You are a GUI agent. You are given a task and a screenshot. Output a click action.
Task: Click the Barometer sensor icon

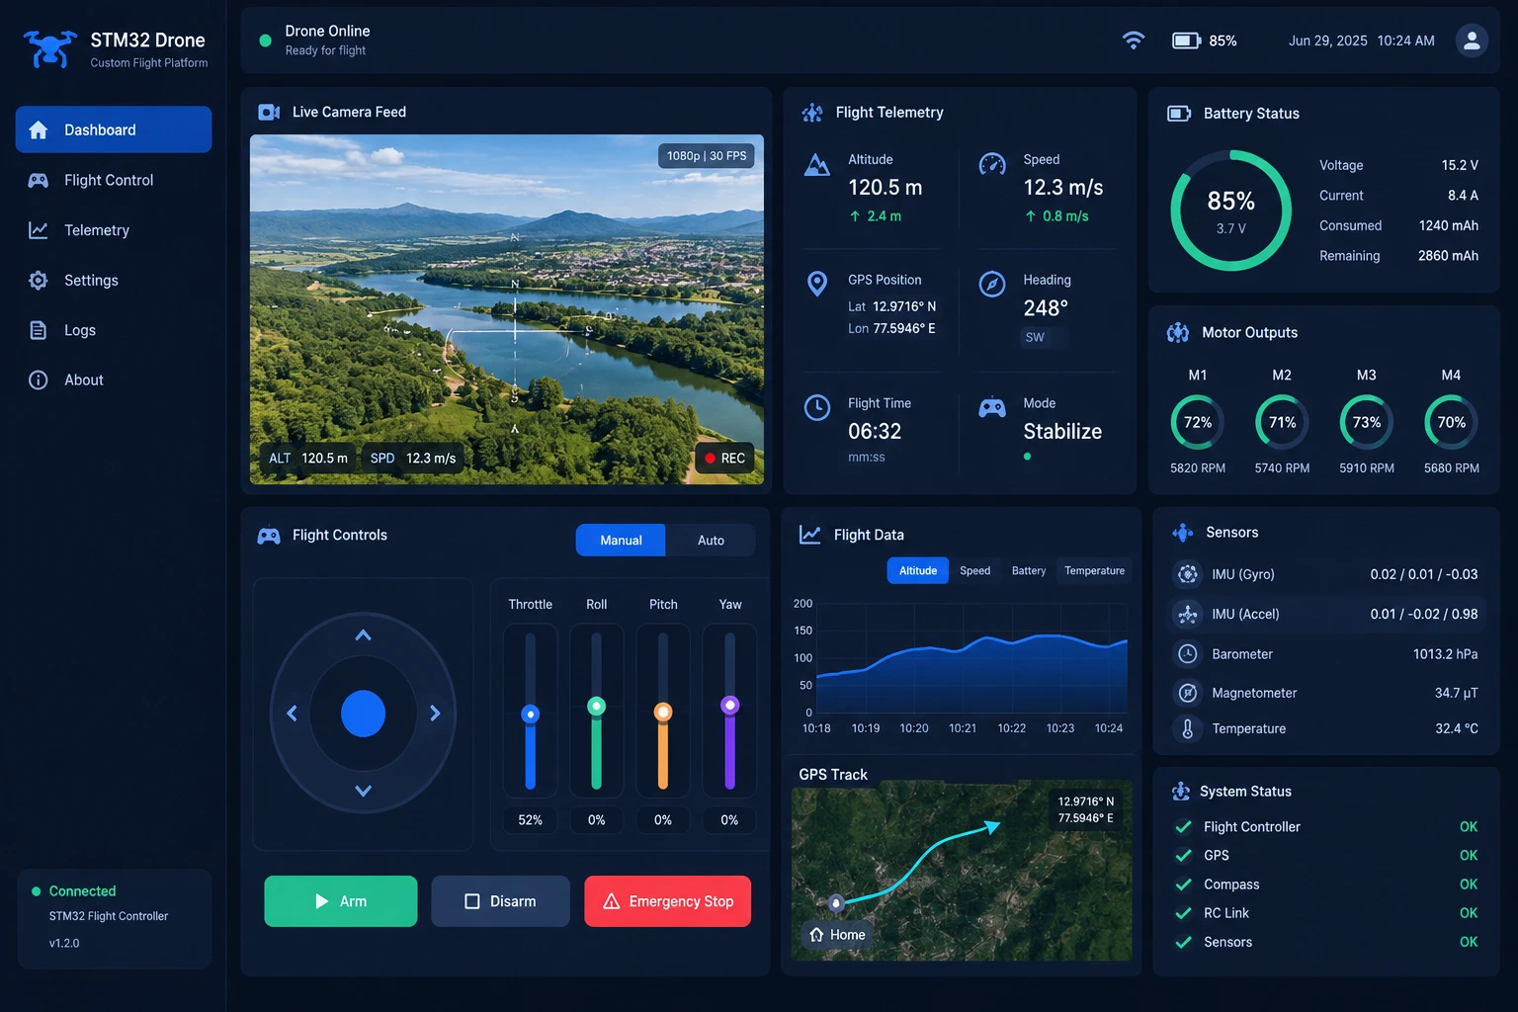point(1188,653)
